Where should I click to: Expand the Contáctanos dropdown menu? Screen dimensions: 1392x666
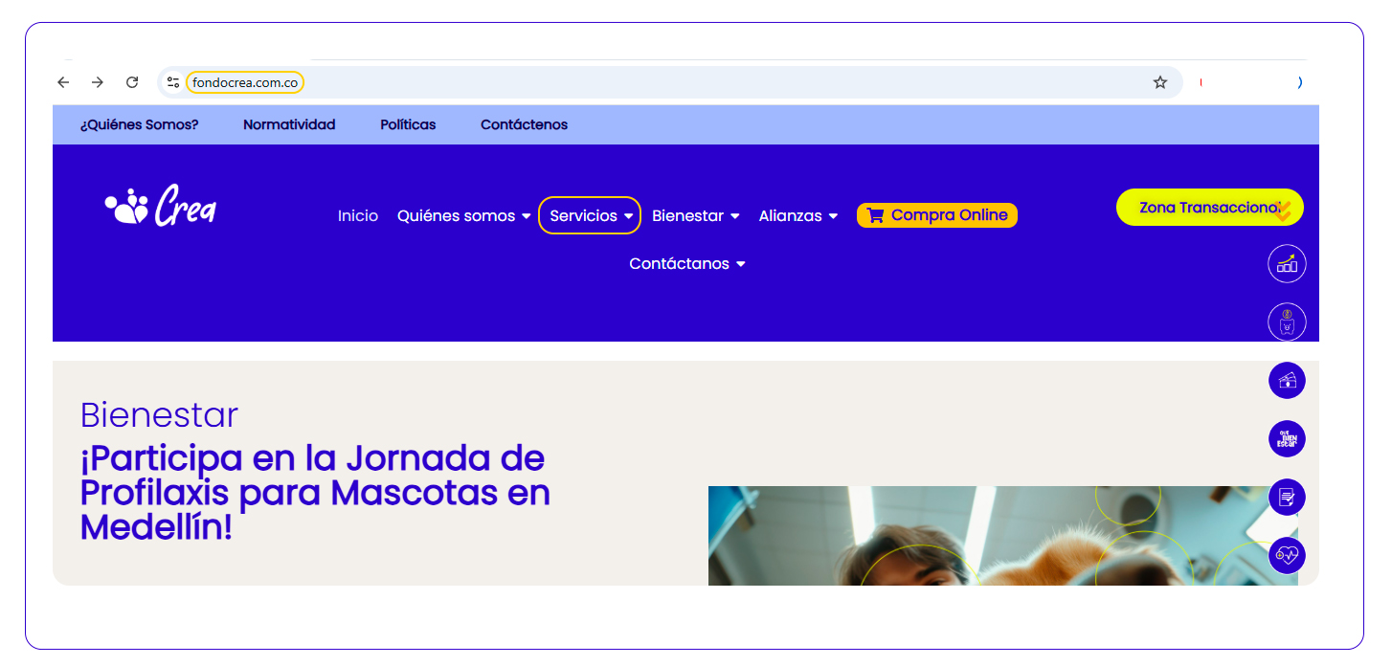click(686, 263)
